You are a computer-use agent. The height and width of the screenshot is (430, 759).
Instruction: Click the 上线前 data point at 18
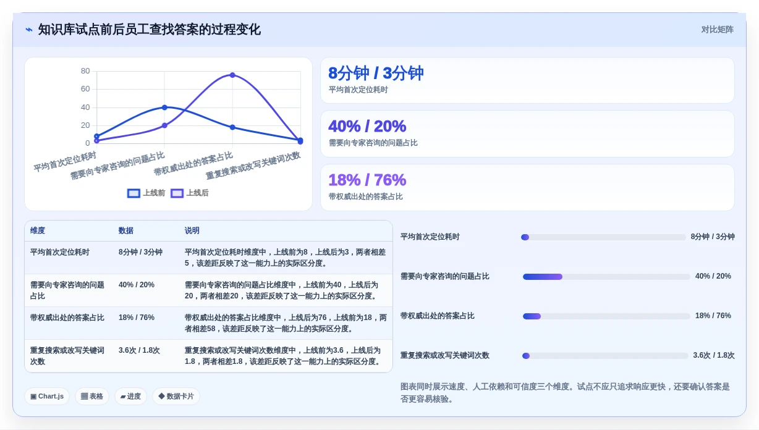click(x=232, y=127)
